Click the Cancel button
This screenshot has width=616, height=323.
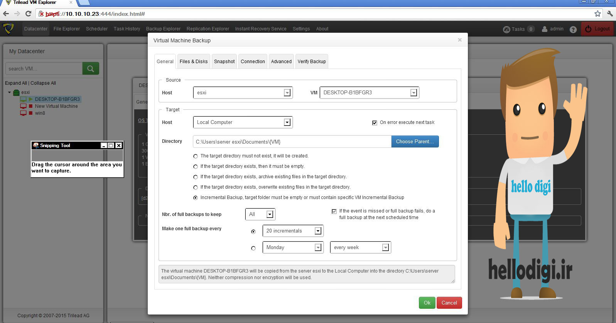449,303
